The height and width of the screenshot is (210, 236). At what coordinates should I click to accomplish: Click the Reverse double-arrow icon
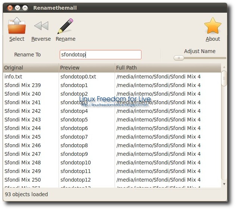(x=41, y=26)
